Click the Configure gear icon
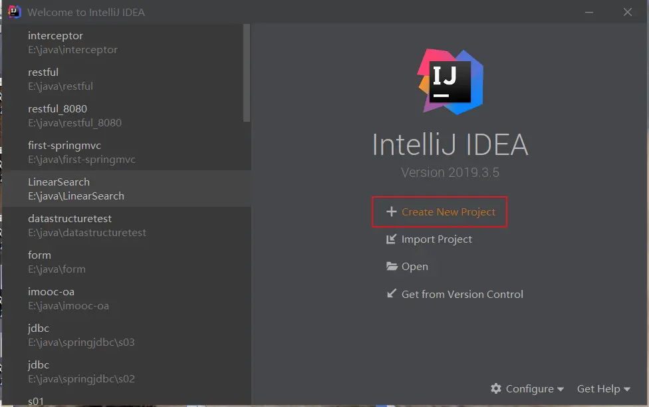Image resolution: width=649 pixels, height=407 pixels. pos(496,388)
